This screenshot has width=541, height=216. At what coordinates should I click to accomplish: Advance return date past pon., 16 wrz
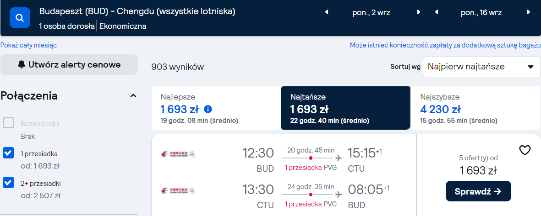click(x=529, y=12)
